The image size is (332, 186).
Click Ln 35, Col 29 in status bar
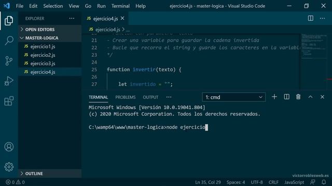[208, 182]
